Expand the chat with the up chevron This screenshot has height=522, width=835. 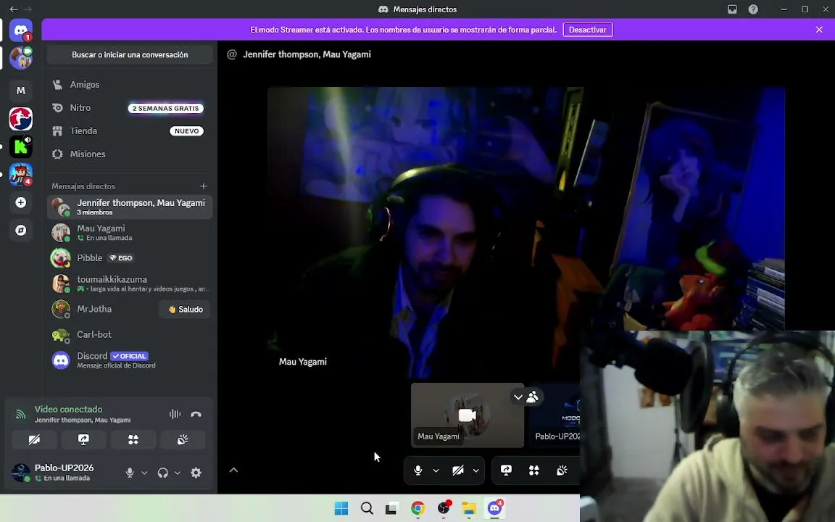[x=233, y=470]
